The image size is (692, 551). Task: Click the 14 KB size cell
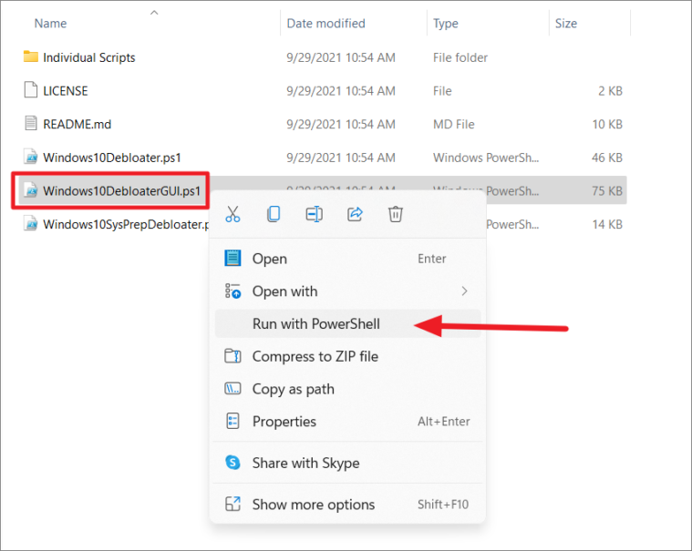click(607, 224)
